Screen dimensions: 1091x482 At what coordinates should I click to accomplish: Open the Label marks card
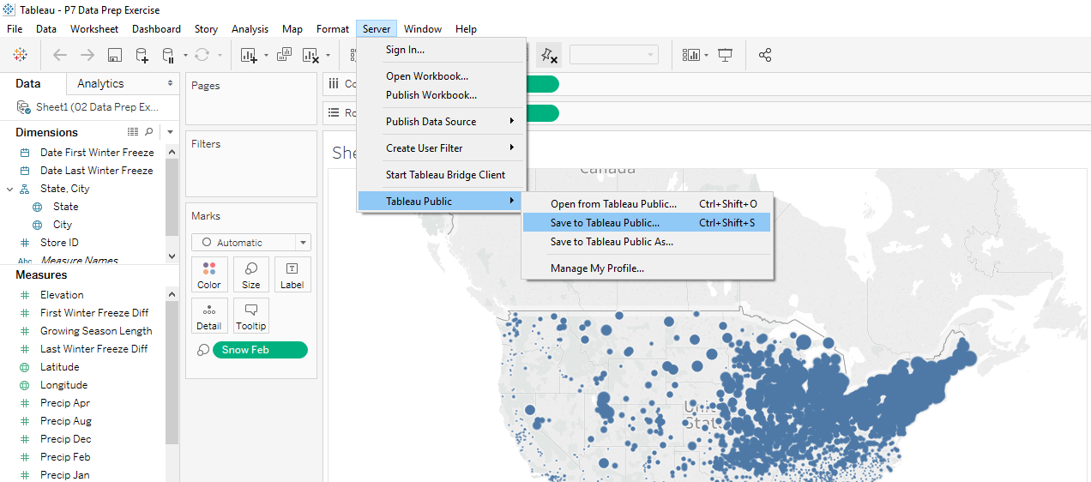292,274
